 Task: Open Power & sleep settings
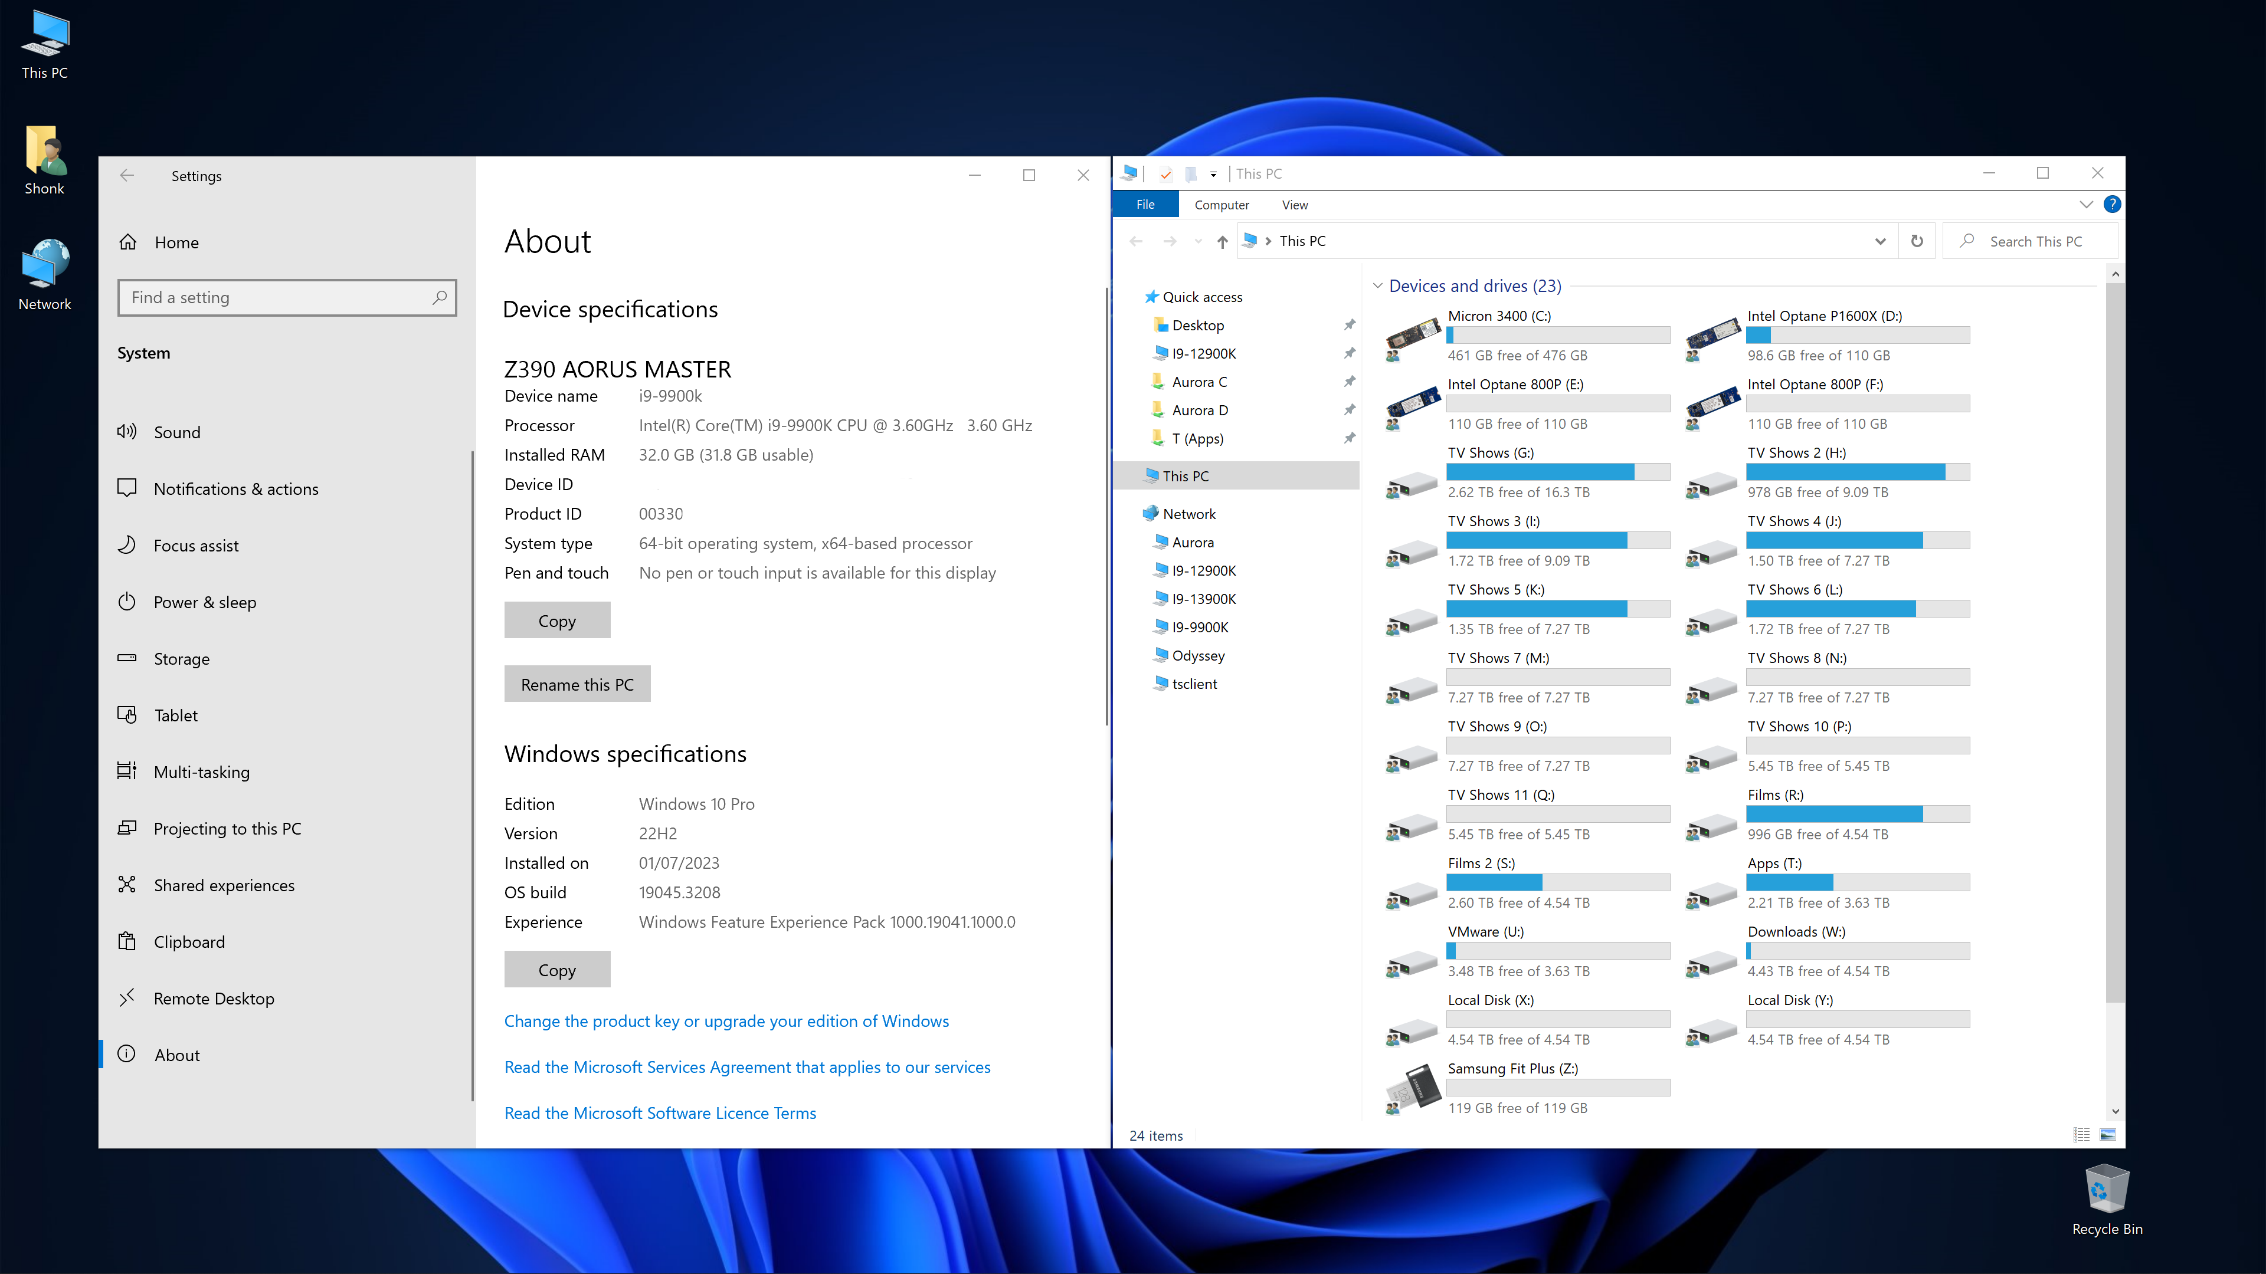pyautogui.click(x=287, y=602)
